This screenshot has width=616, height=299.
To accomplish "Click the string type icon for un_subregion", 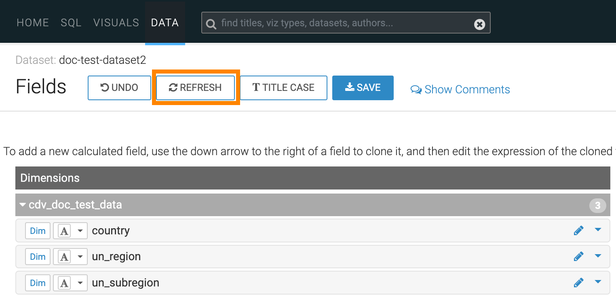I will [x=64, y=283].
